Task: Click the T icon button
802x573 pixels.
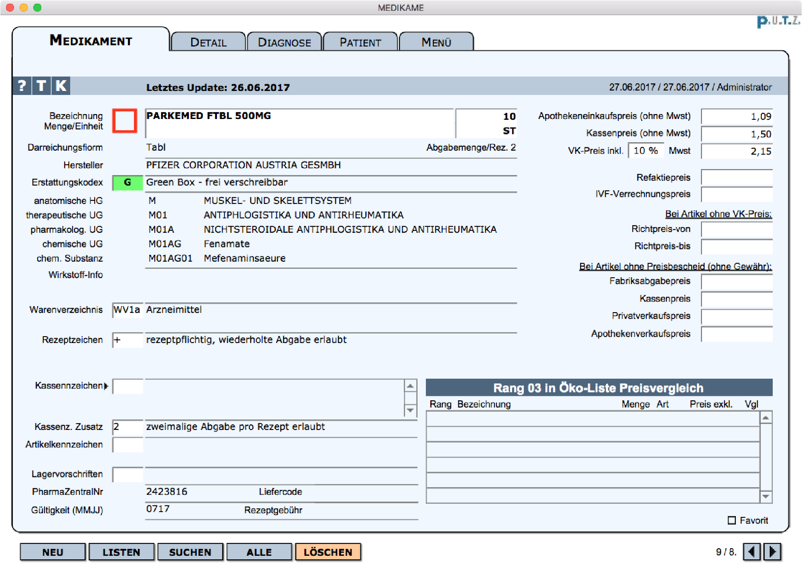Action: pos(41,86)
